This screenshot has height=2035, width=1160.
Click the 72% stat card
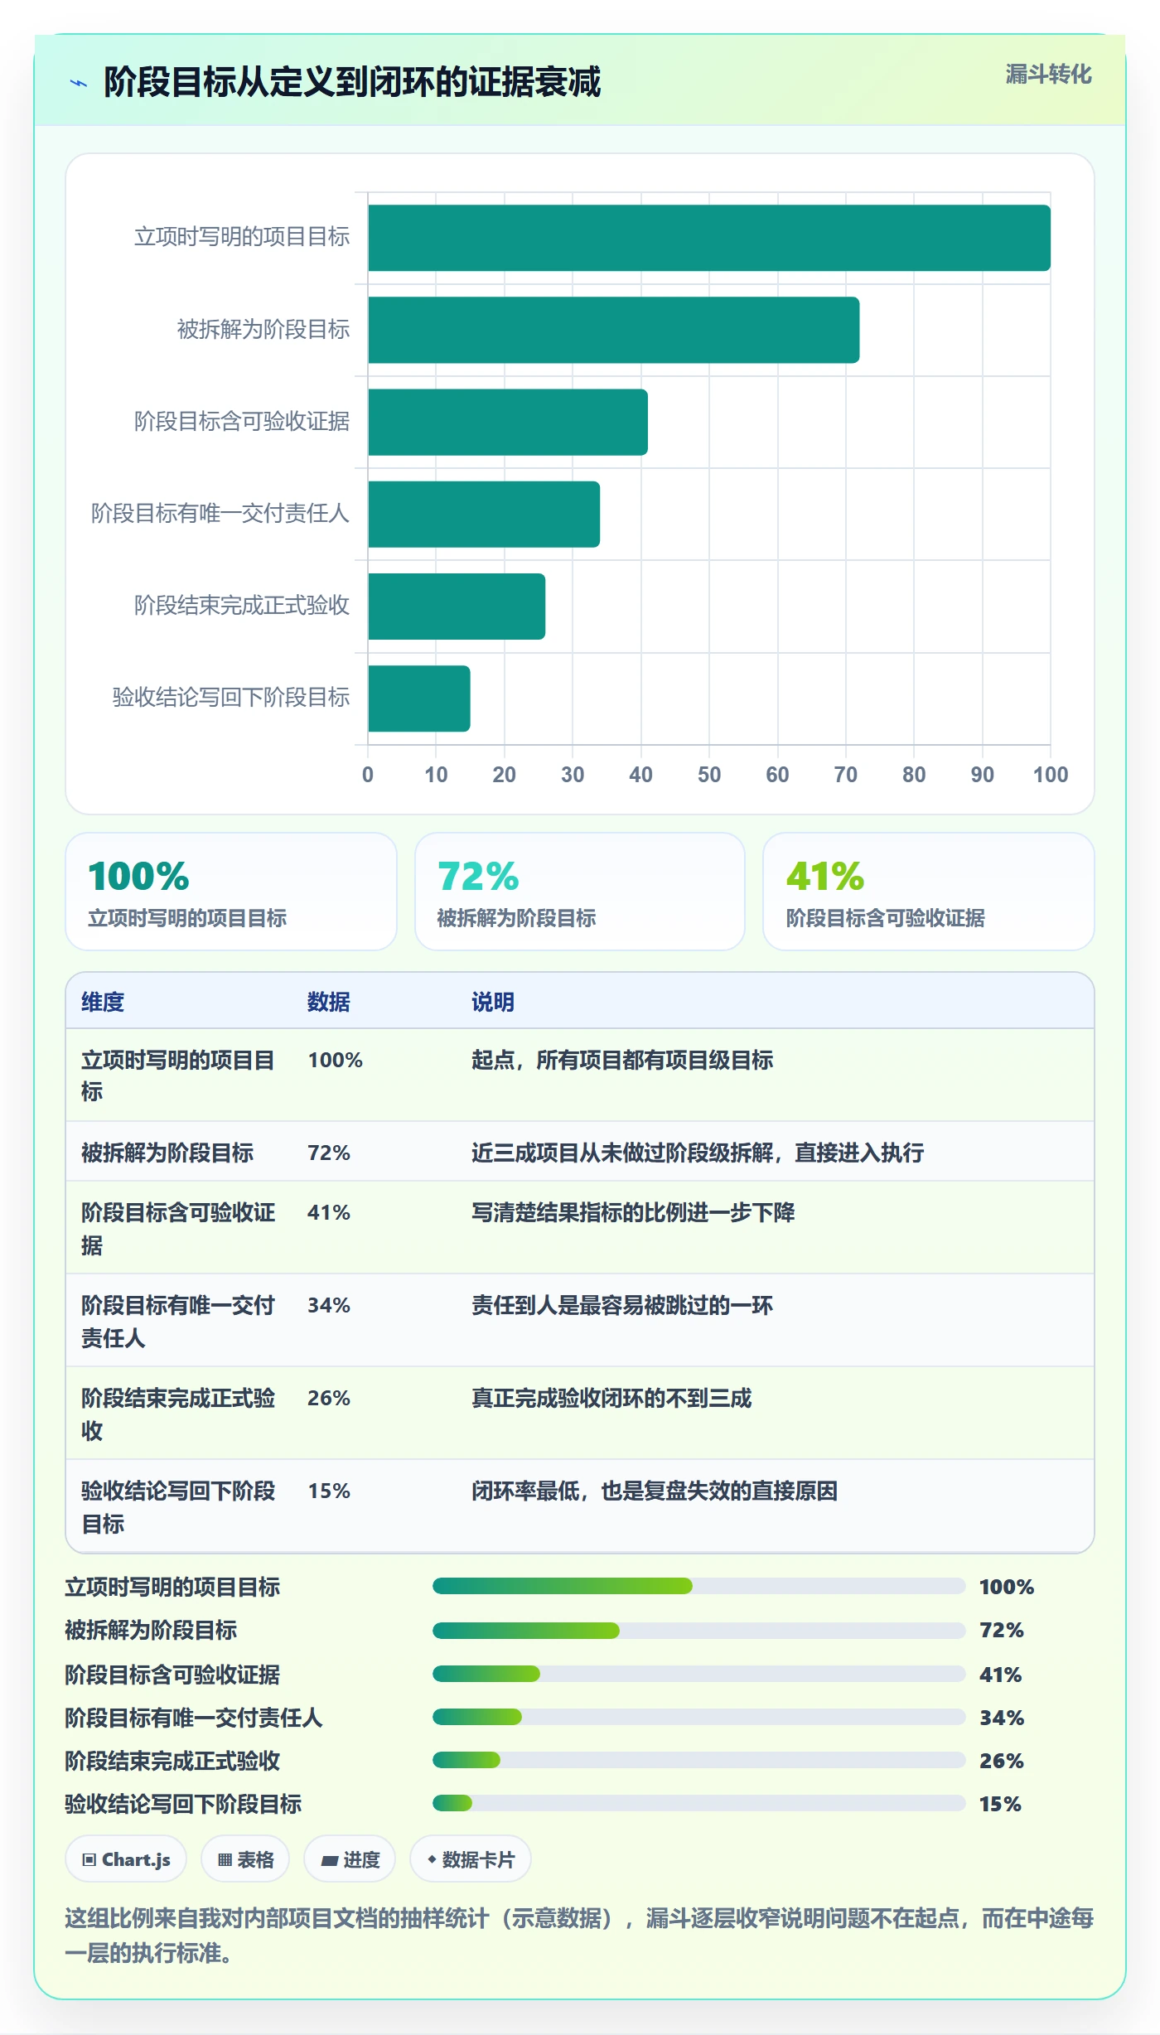[580, 892]
